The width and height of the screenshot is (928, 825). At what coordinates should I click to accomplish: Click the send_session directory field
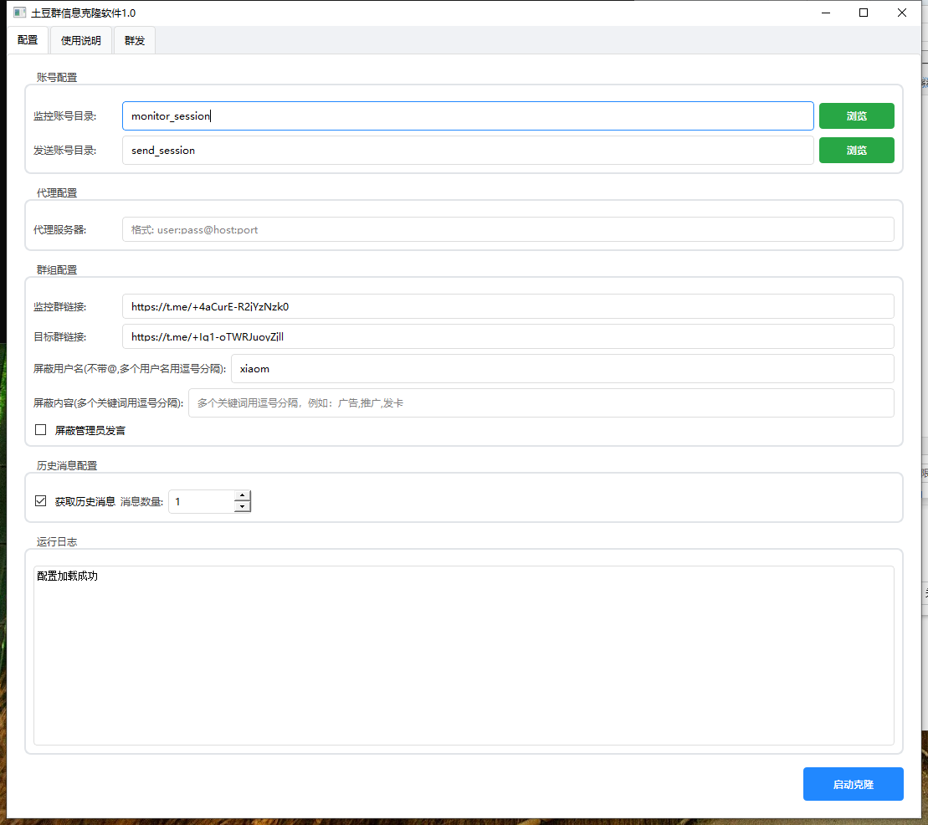tap(467, 151)
